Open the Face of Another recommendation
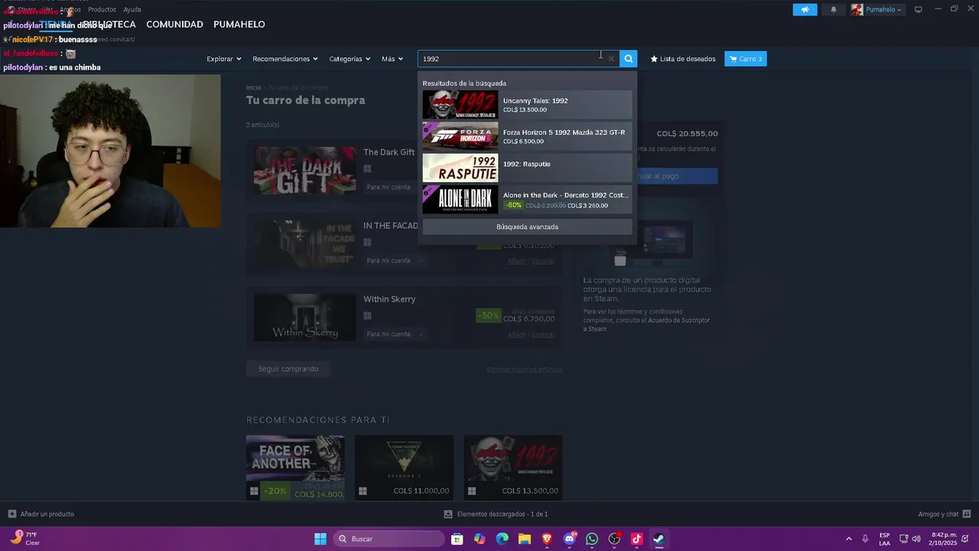 tap(295, 468)
